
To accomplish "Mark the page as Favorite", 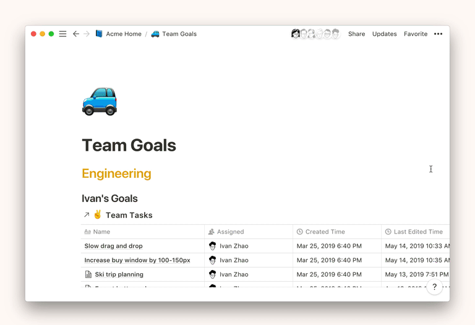I will [x=415, y=34].
